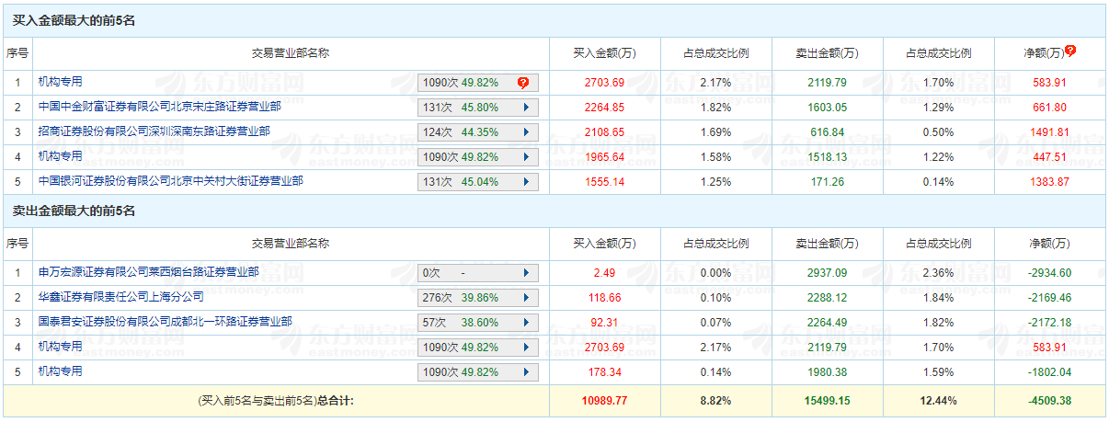Click question mark icon next to 净额(万) header
Screen dimensions: 1109x422
1070,51
